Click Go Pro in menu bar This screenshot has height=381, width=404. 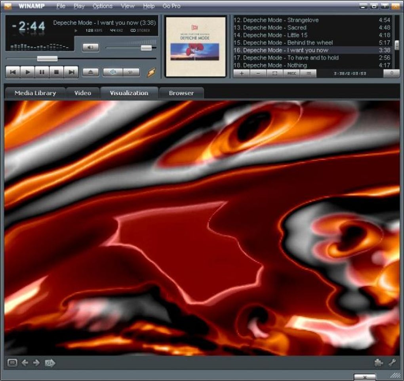pos(172,6)
